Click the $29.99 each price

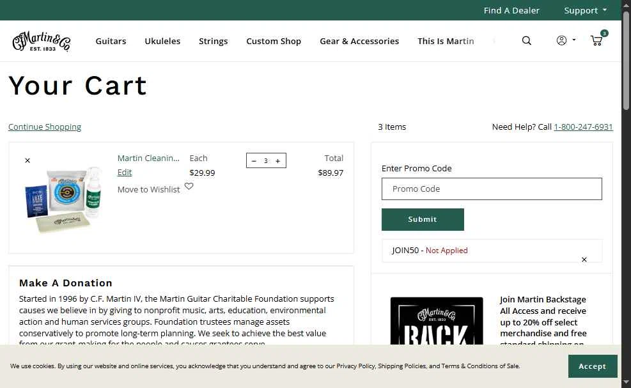click(202, 173)
